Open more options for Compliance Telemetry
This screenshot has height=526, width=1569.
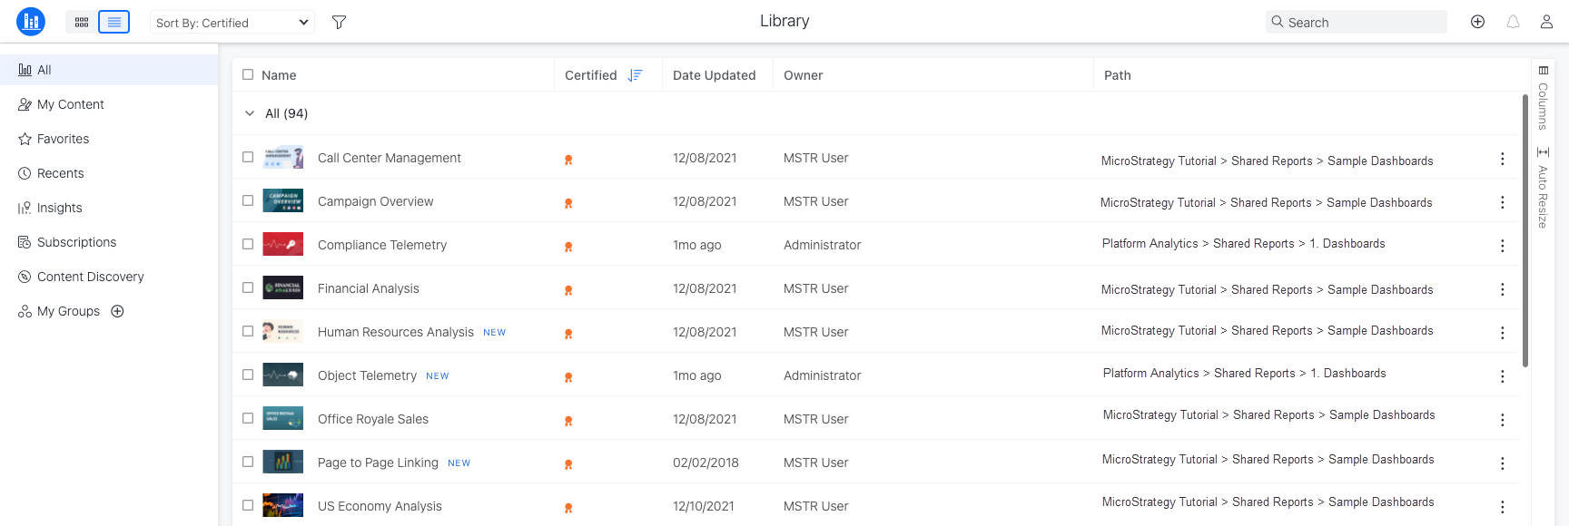(x=1502, y=246)
